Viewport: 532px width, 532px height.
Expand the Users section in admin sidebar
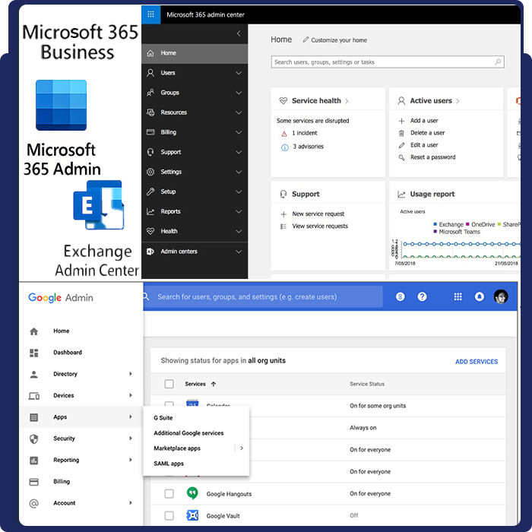pos(239,73)
